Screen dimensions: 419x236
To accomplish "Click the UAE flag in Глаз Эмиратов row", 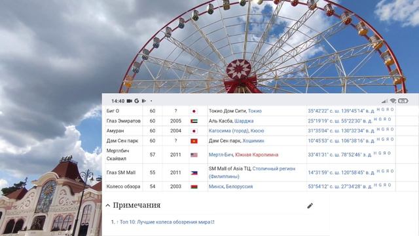I will [194, 121].
